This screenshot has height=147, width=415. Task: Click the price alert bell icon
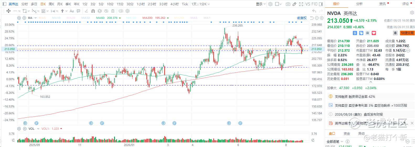[x=395, y=33]
